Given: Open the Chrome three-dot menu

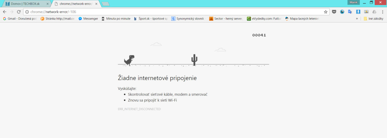Looking at the screenshot, I should point(383,12).
